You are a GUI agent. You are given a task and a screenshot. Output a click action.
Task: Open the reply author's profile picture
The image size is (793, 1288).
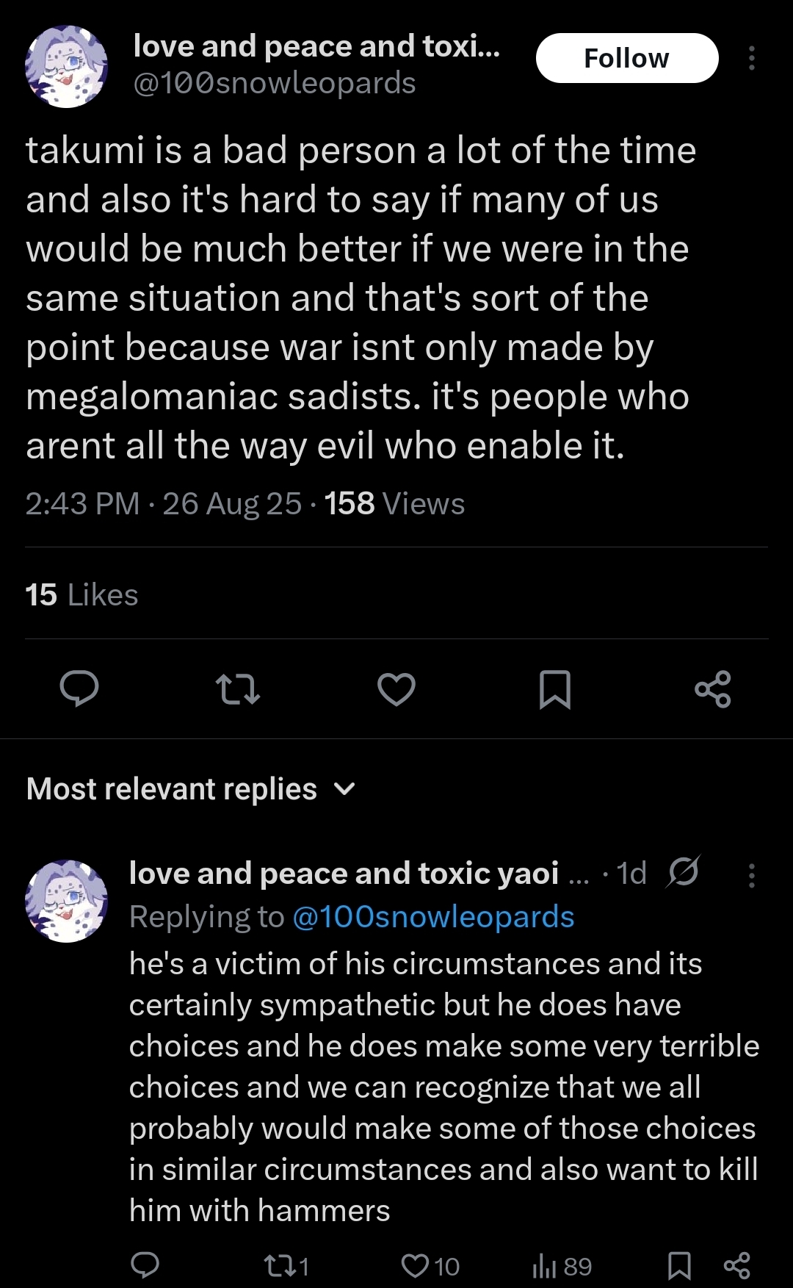(67, 901)
